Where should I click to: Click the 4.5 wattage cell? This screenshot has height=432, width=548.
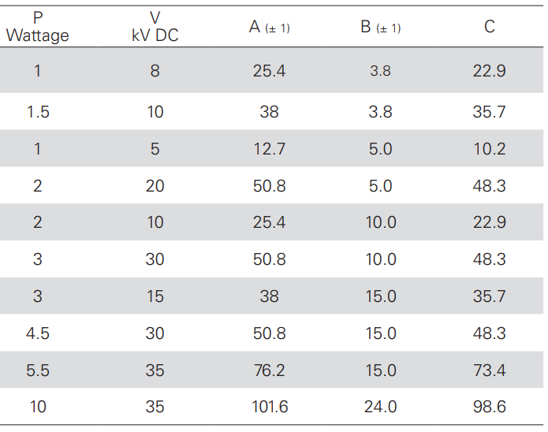[38, 333]
